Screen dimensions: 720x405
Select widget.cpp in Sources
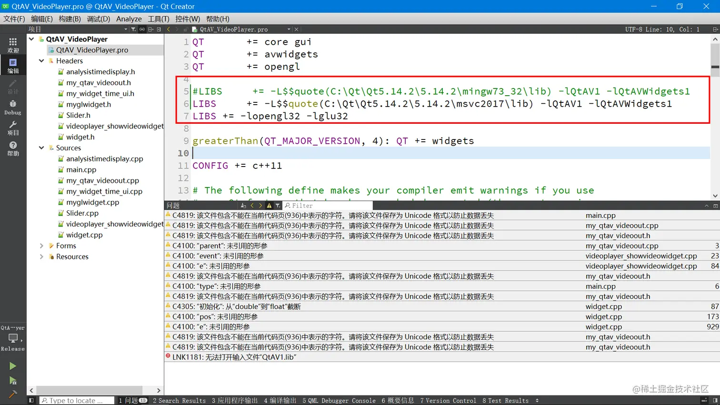(x=84, y=235)
